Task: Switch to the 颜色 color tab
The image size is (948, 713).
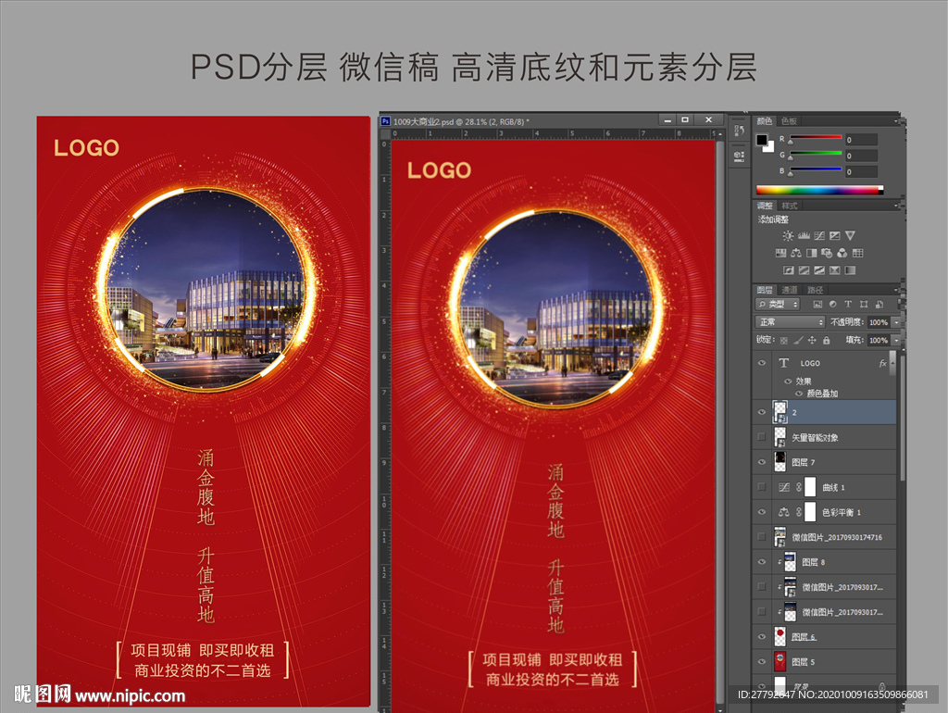Action: 765,121
